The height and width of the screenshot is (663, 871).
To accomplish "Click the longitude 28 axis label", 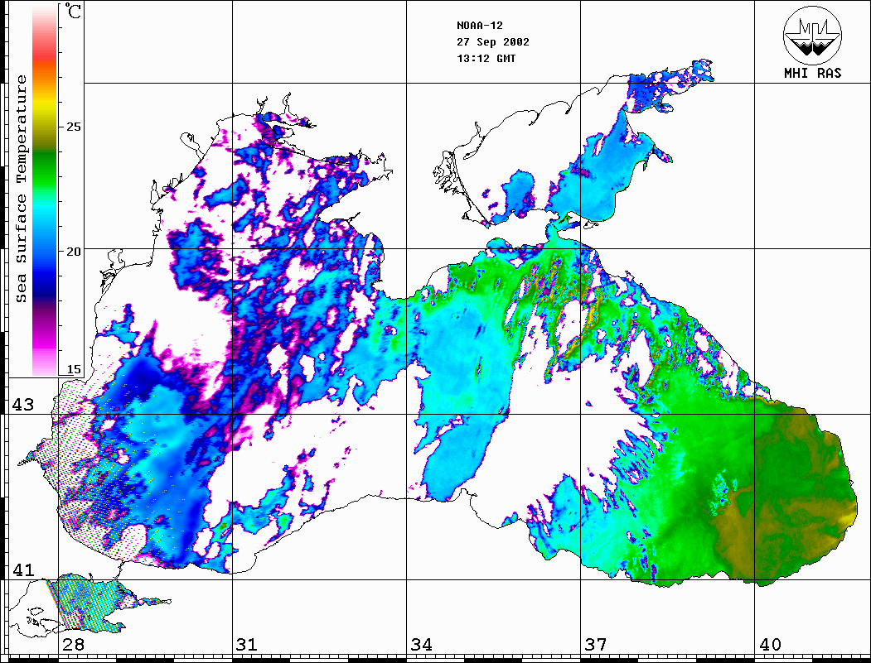I will (73, 645).
